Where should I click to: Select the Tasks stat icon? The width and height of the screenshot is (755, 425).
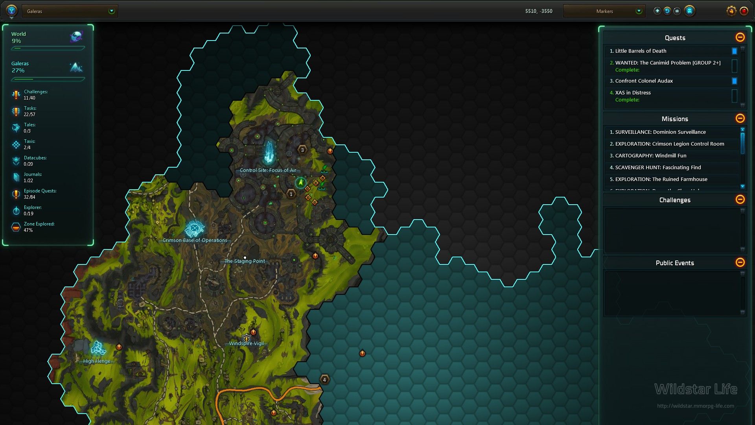pos(16,111)
